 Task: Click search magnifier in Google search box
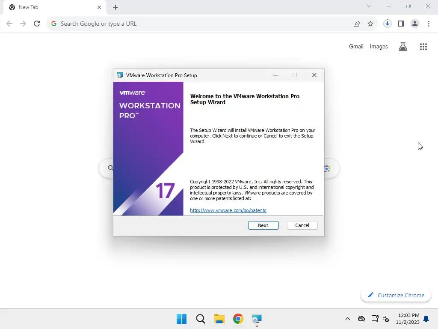[111, 168]
